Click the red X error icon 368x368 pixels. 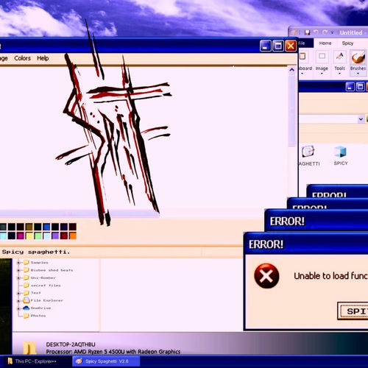[266, 276]
